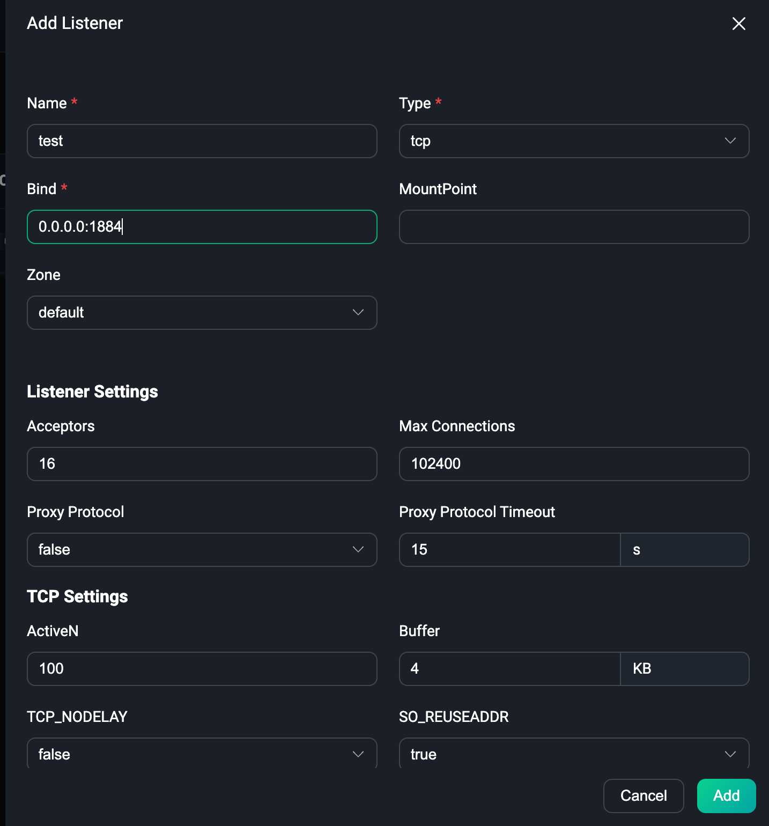Open the SO_REUSEADDR dropdown

click(574, 754)
